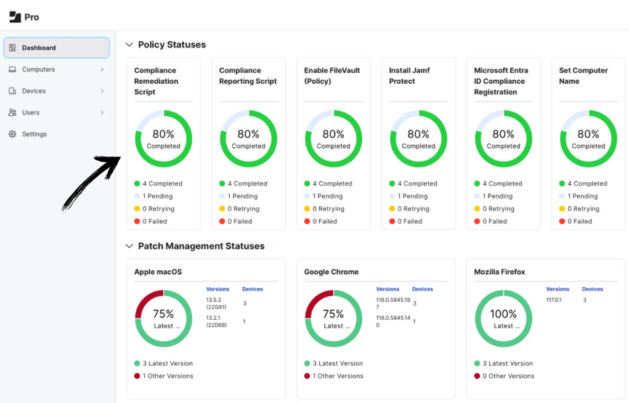Open Settings from the sidebar
Viewport: 629px width, 403px height.
point(34,134)
